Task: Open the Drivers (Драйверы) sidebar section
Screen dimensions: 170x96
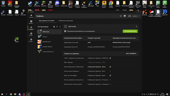Action: 31,22
